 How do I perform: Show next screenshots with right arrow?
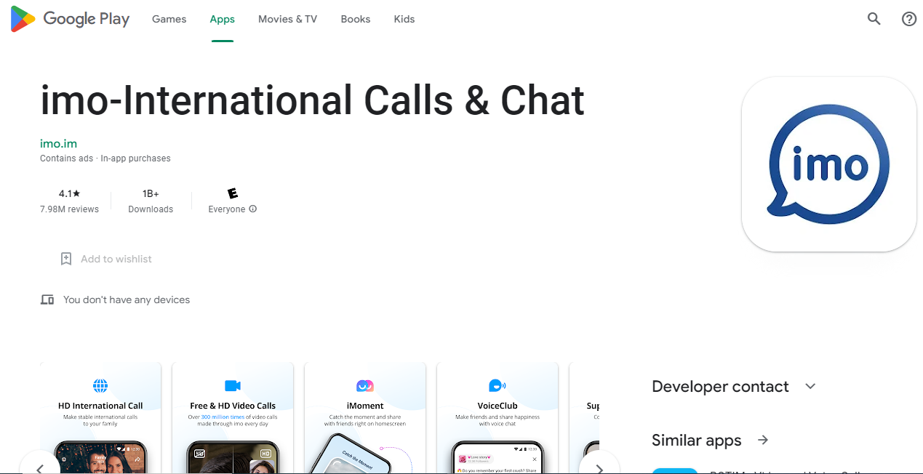[x=599, y=465]
